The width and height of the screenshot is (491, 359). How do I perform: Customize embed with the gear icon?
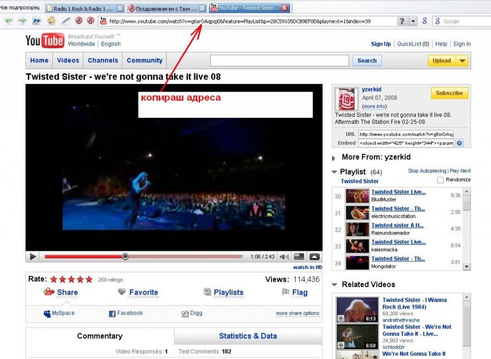click(459, 143)
